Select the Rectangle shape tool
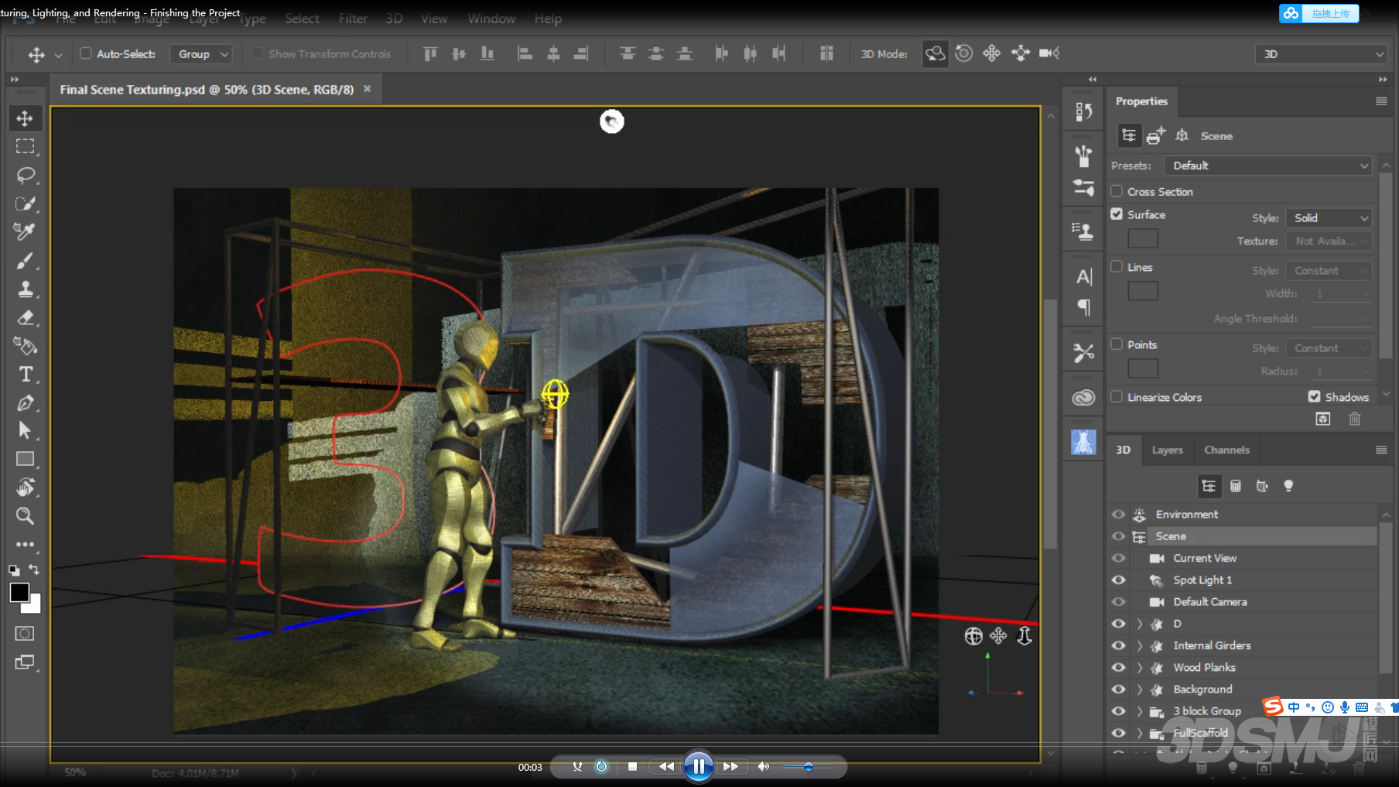1399x787 pixels. 25,459
